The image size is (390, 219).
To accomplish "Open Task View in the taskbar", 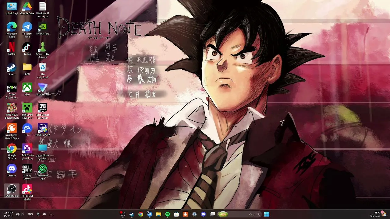I will (212, 214).
